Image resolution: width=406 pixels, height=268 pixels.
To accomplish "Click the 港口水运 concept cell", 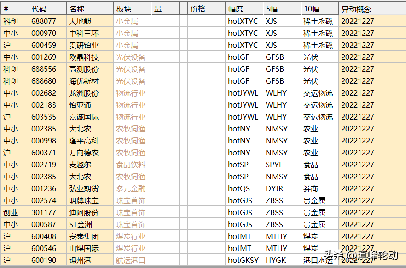I will (x=320, y=260).
